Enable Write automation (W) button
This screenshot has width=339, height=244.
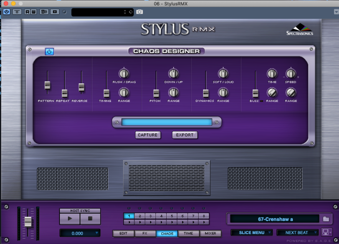(x=33, y=12)
